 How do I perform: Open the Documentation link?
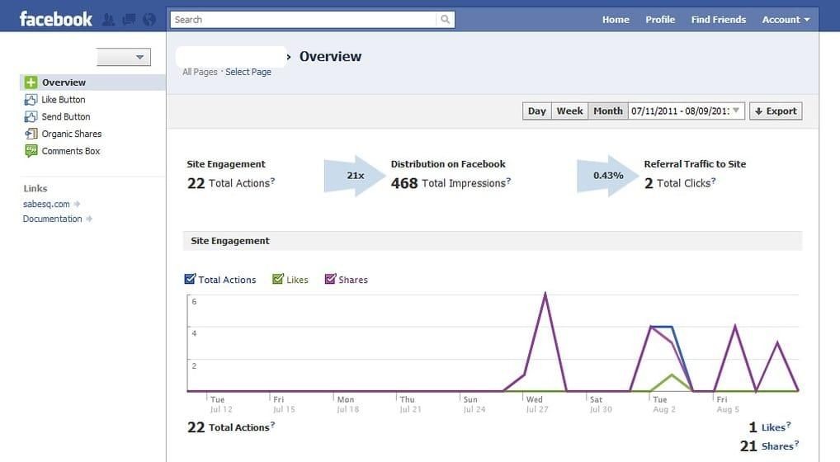click(52, 219)
